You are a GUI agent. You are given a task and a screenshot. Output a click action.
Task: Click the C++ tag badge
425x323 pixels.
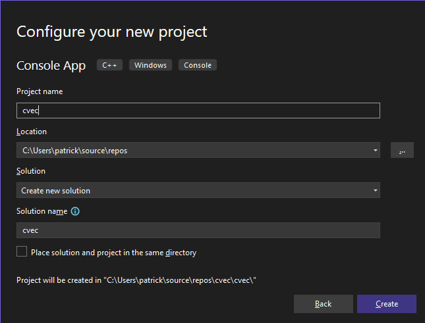tap(109, 65)
